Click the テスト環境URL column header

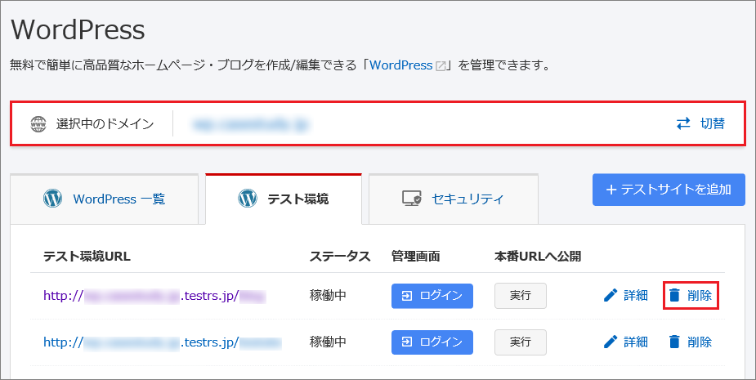(87, 256)
